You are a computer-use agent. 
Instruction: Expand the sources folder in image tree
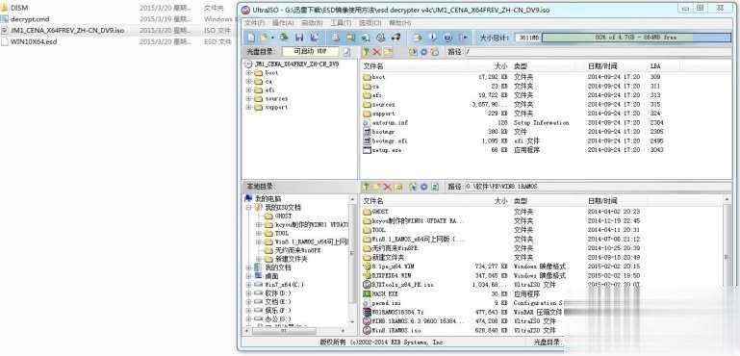[248, 99]
